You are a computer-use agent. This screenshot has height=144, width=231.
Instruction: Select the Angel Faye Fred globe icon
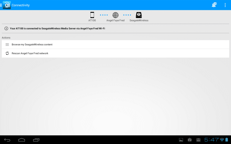coord(115,15)
